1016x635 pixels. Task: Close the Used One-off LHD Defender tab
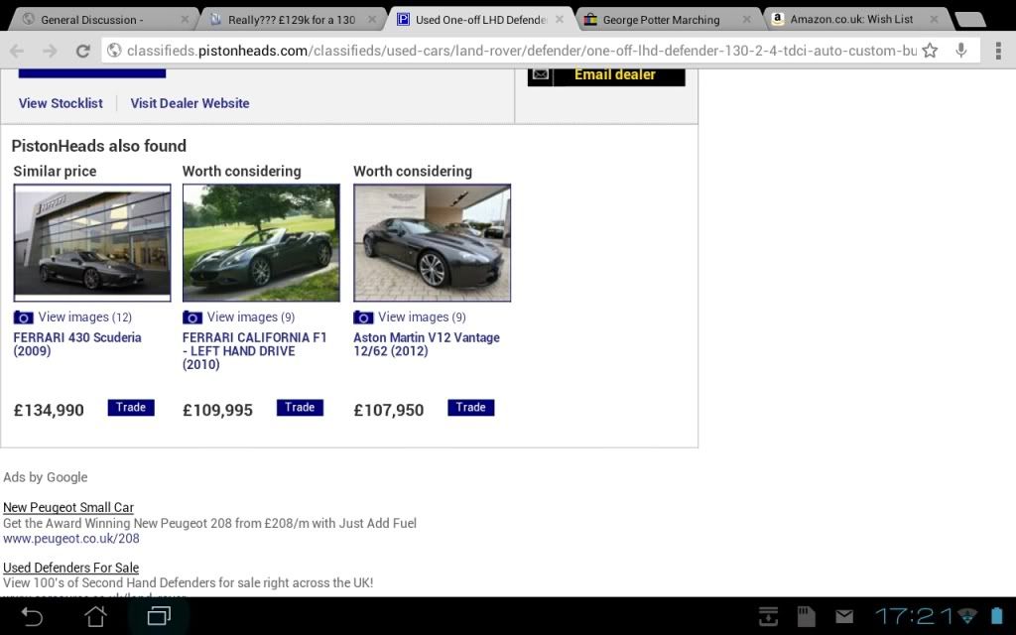[560, 20]
